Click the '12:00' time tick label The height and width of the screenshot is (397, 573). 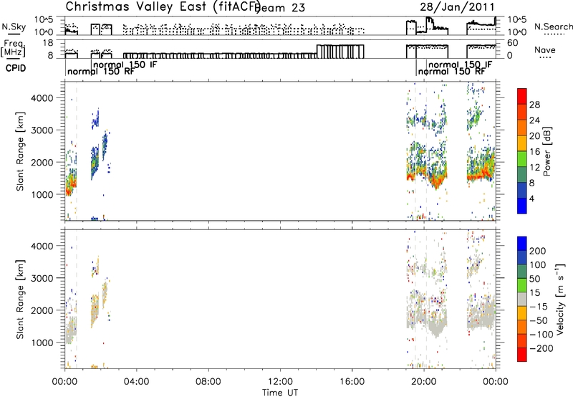coord(280,382)
